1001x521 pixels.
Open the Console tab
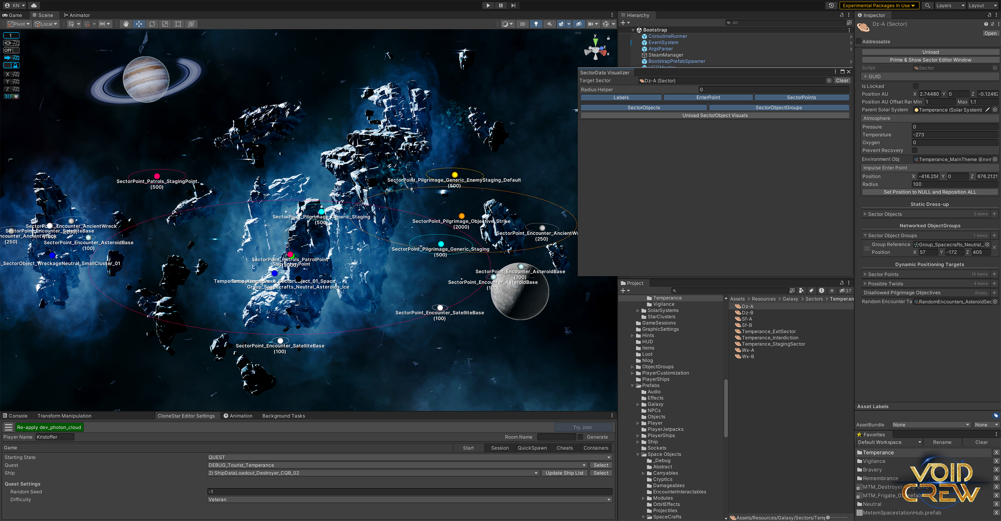tap(15, 416)
